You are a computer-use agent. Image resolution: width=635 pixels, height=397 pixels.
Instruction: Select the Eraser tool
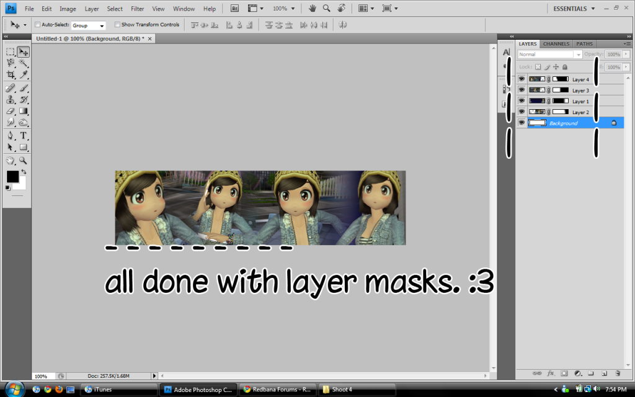(11, 110)
